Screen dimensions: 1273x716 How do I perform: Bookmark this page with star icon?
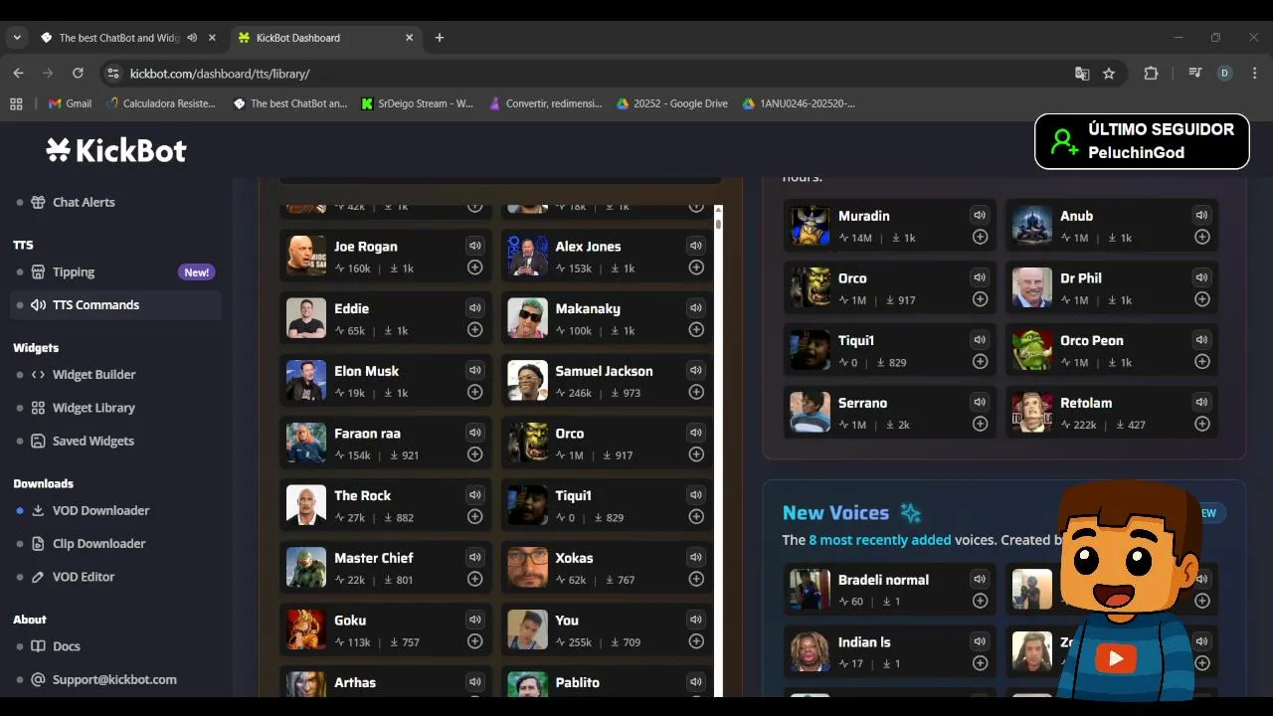[x=1109, y=74]
